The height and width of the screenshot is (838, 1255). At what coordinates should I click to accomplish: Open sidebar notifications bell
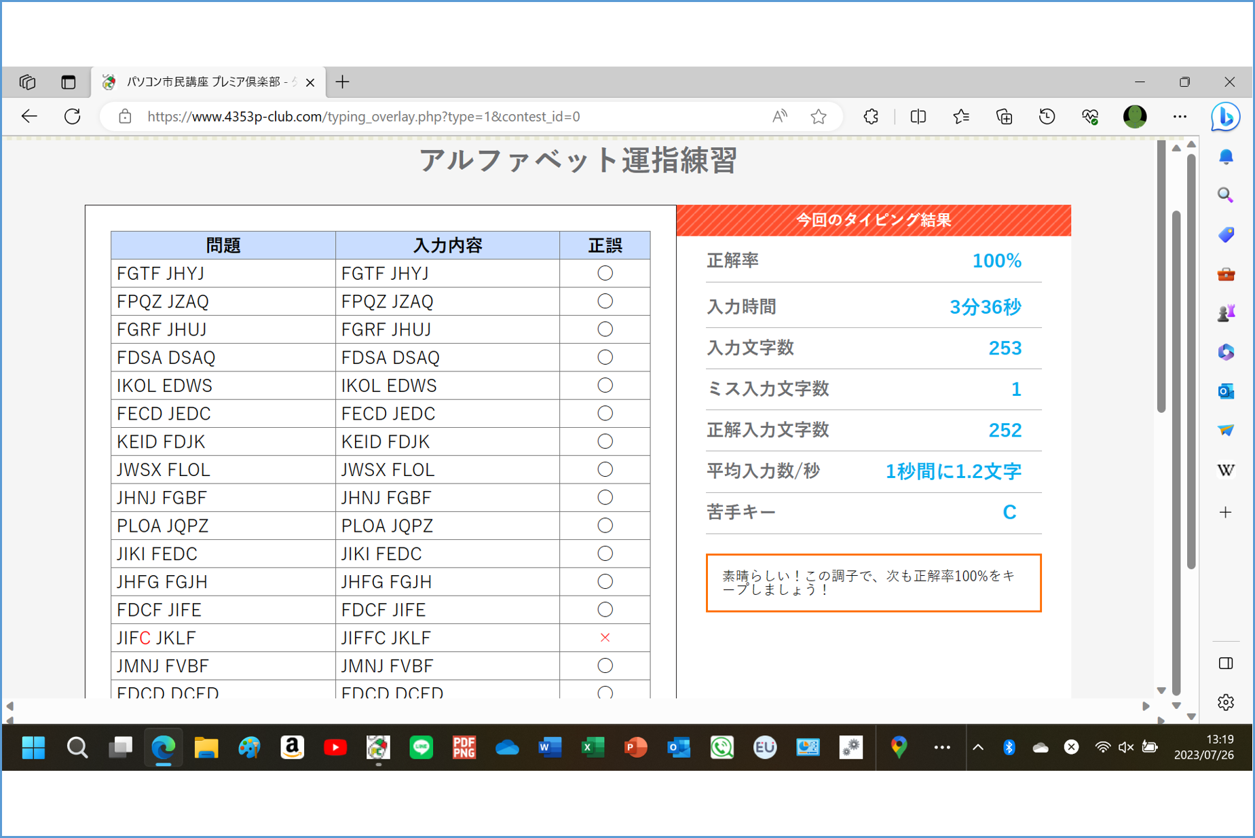click(x=1225, y=158)
